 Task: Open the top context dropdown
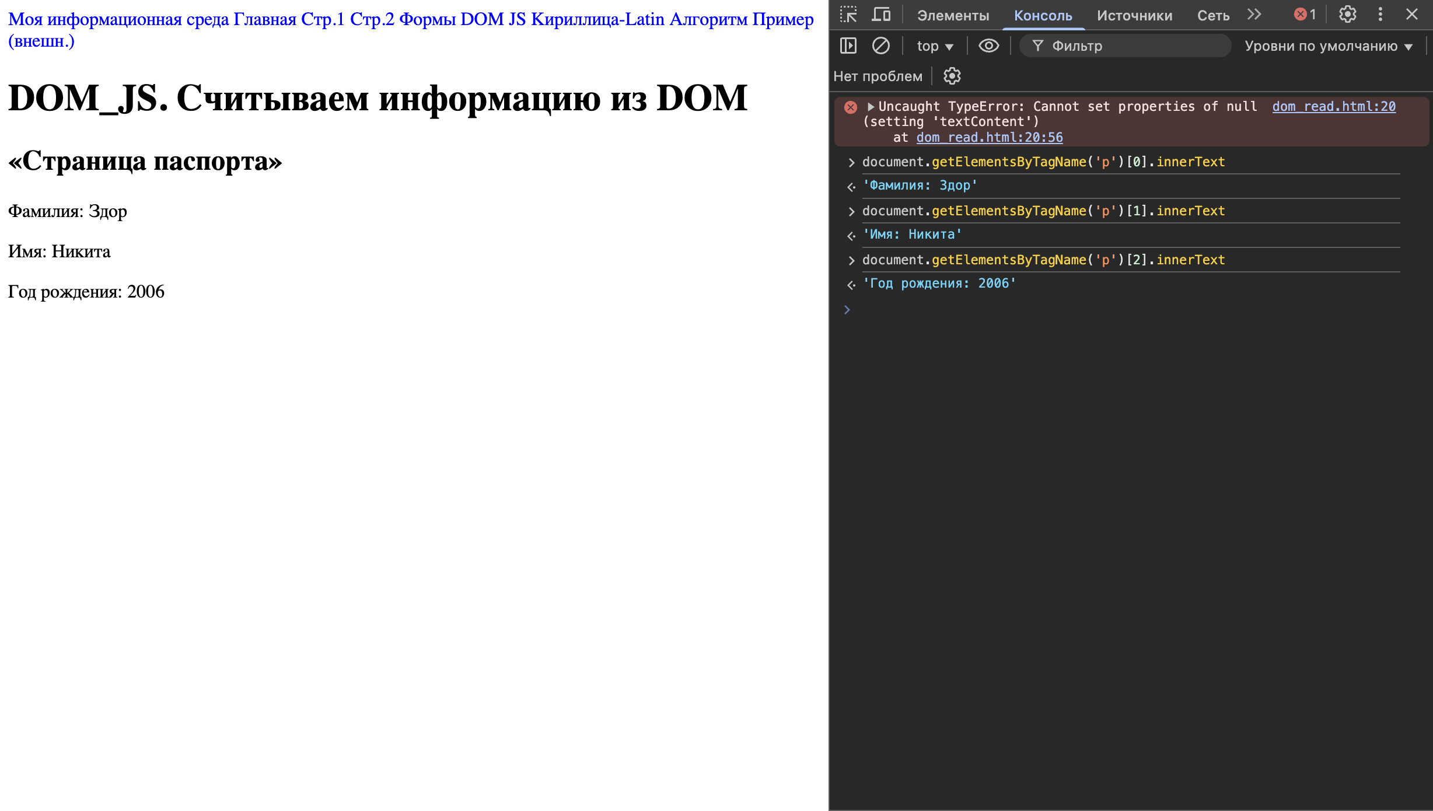click(934, 46)
